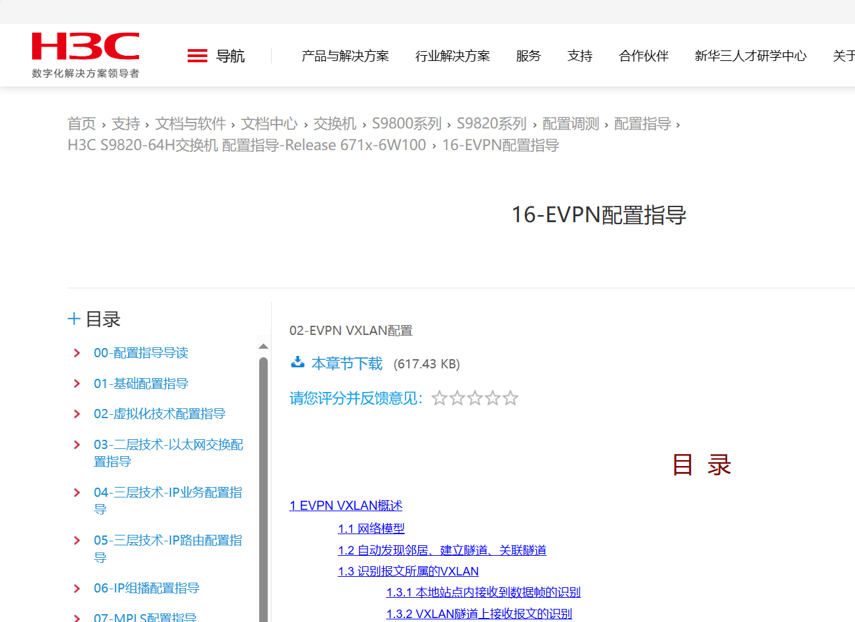
Task: Rate with the second star
Action: pyautogui.click(x=457, y=398)
